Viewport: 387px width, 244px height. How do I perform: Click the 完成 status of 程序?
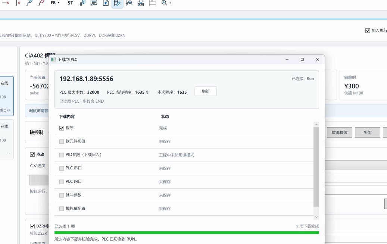pos(163,128)
